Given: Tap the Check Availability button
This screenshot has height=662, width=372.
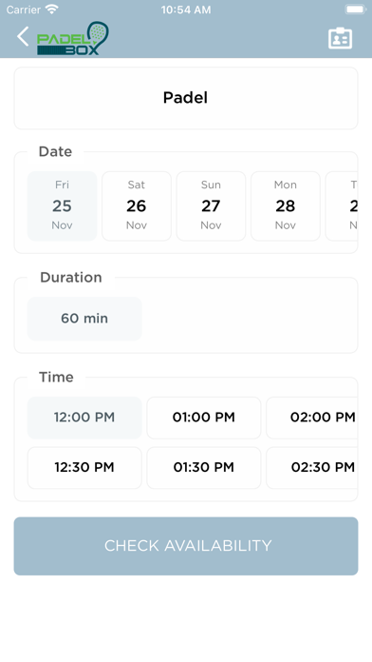Looking at the screenshot, I should coord(186,546).
